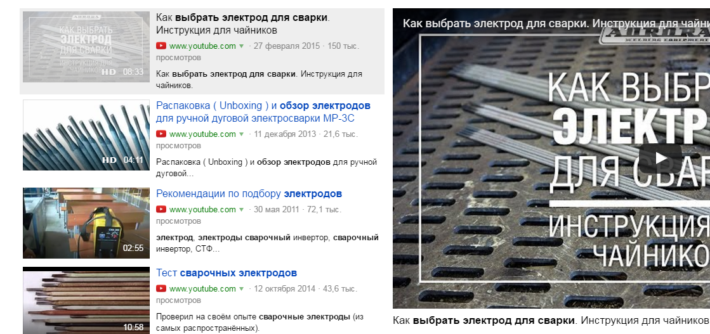Play the large video preview
Screen dimensions: 710x334
tap(660, 158)
